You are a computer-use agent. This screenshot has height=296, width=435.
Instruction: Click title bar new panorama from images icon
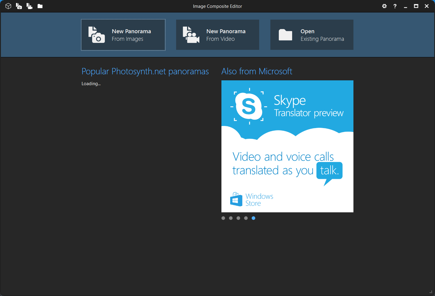19,6
